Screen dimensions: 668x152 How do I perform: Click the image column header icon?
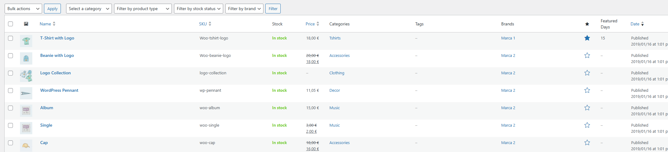point(26,24)
